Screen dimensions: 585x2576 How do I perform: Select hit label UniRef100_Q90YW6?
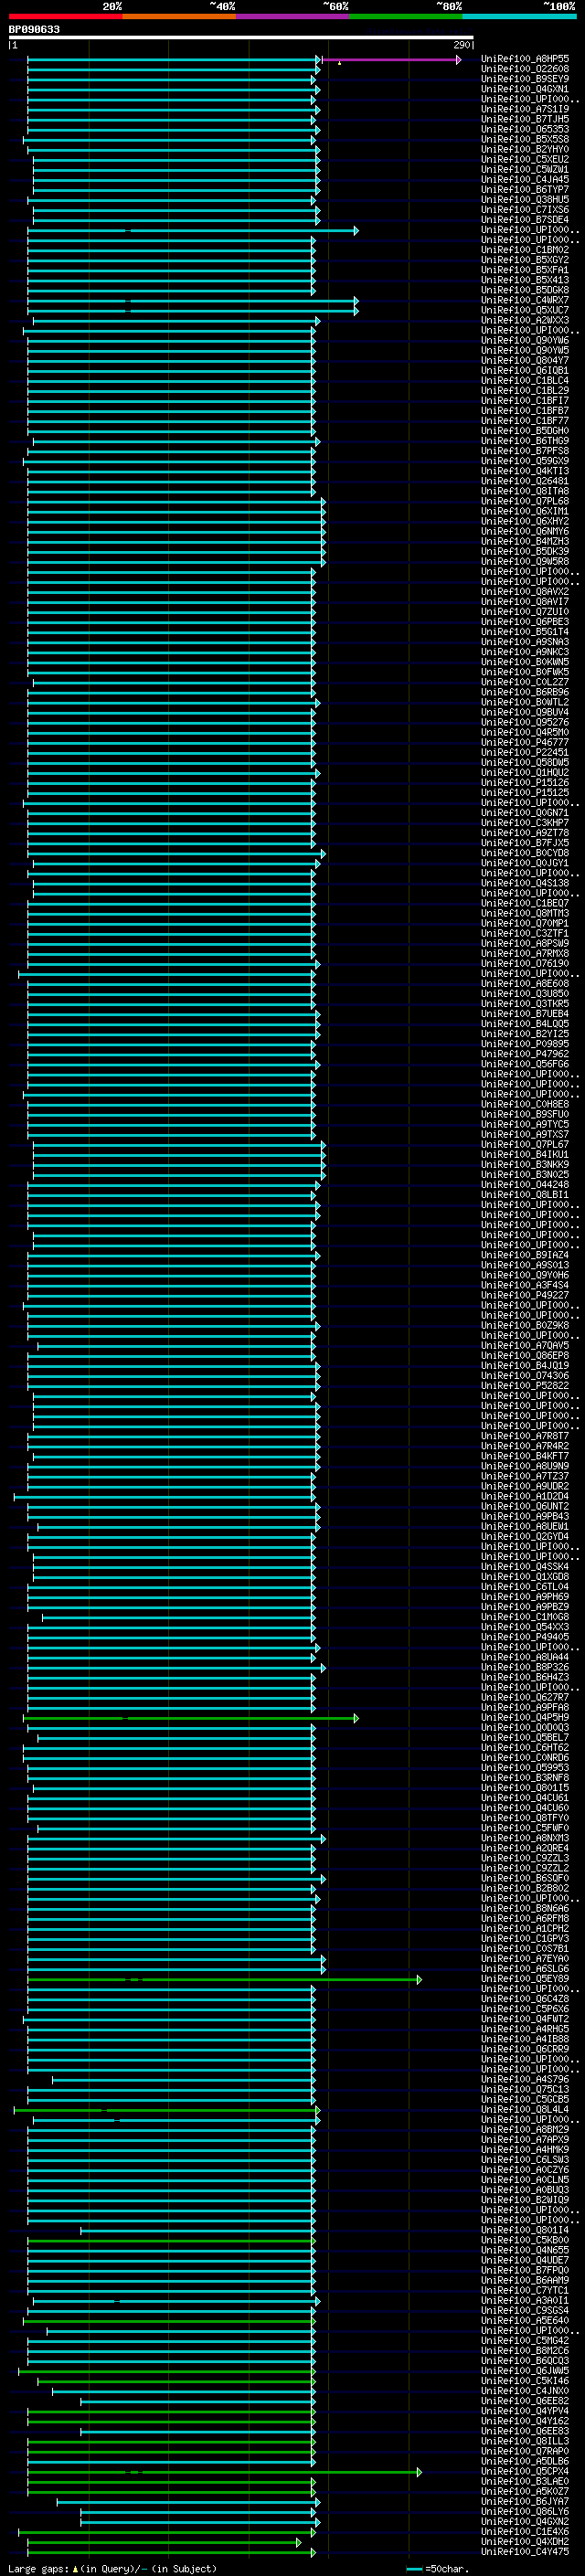click(x=524, y=340)
